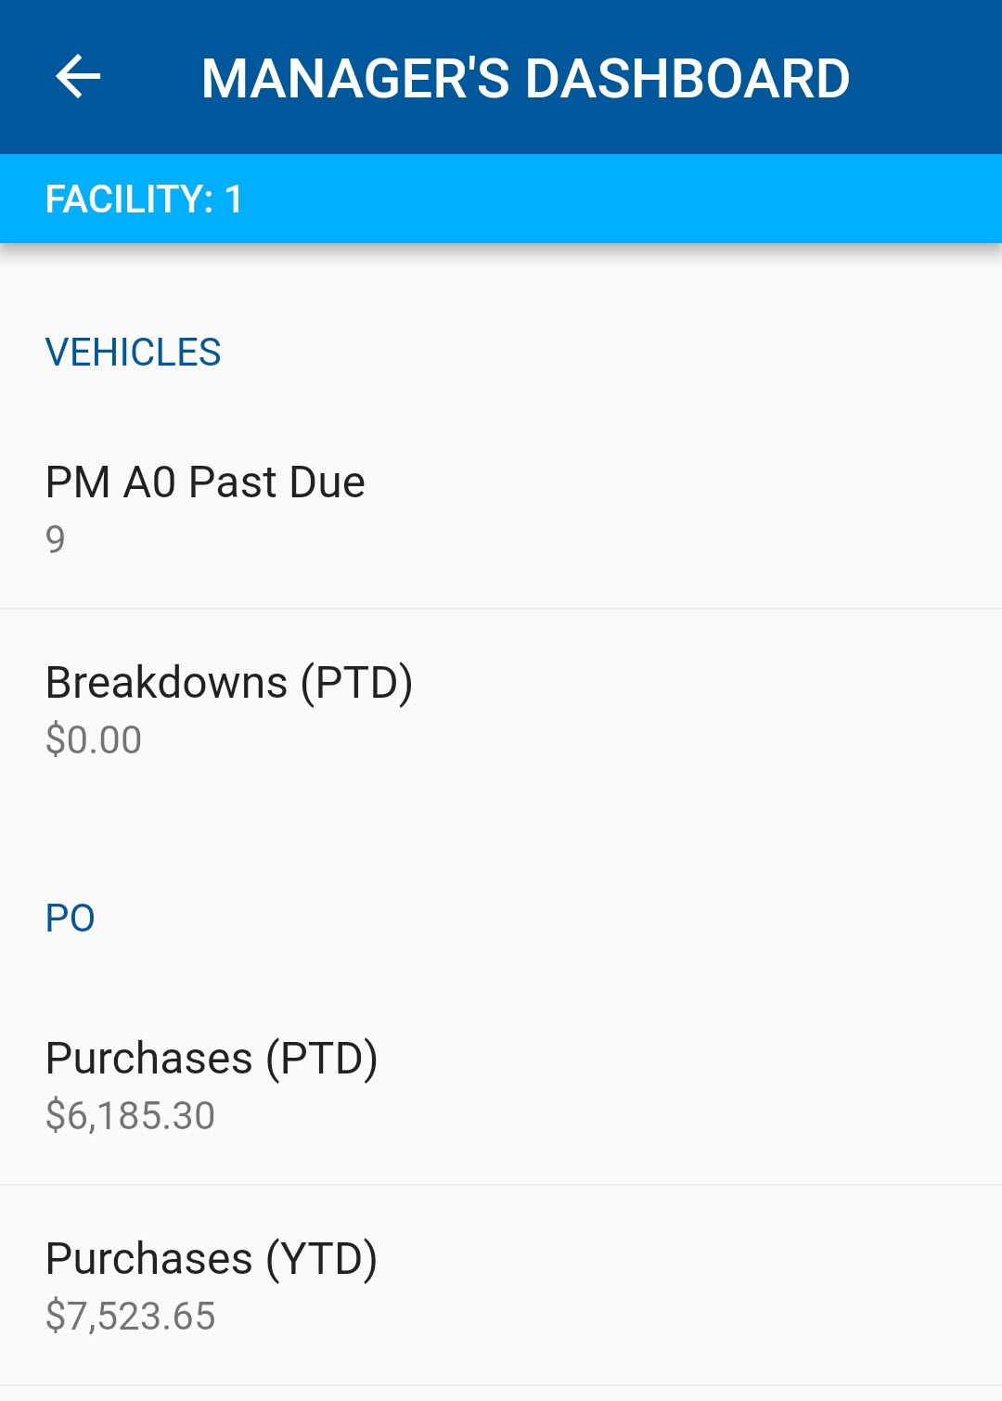Tap the $6,185.30 purchases amount
The width and height of the screenshot is (1002, 1401).
coord(130,1115)
